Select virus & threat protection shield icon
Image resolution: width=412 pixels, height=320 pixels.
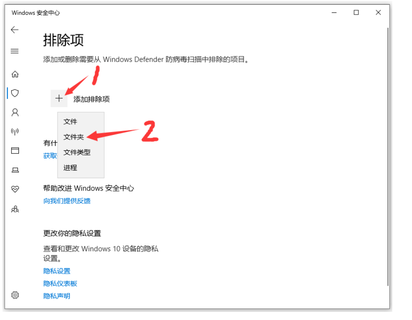(x=15, y=93)
